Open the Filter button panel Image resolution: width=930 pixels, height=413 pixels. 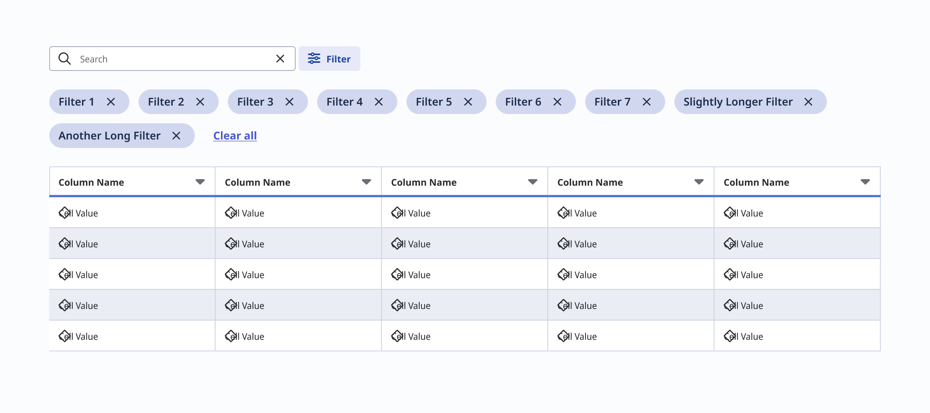(330, 59)
